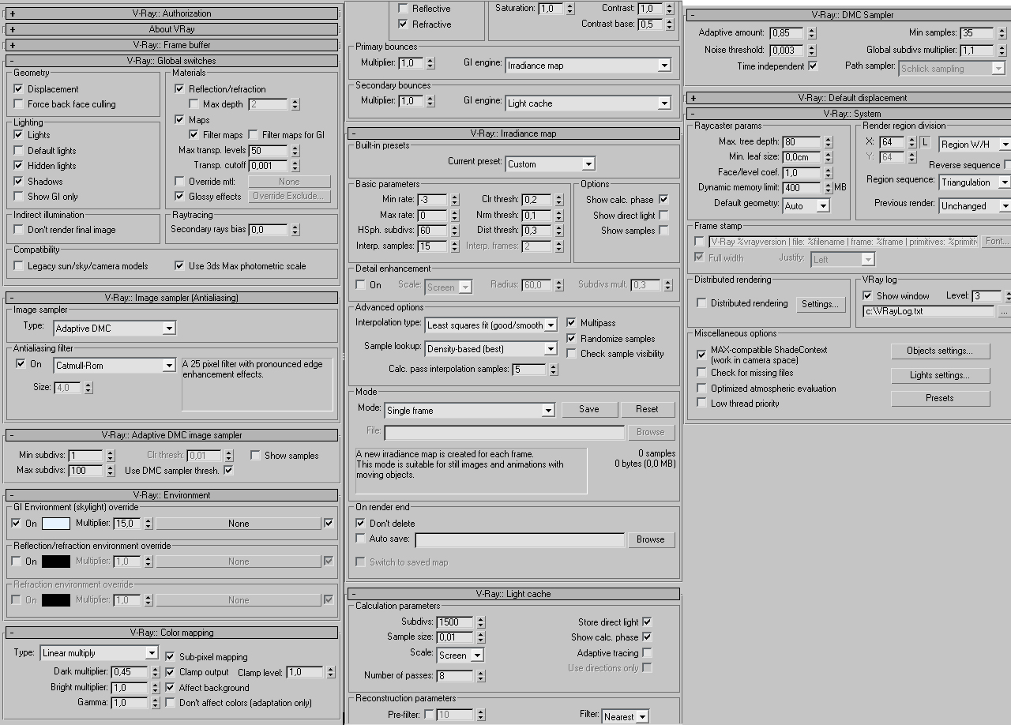The image size is (1011, 725).
Task: Collapse the V-Ray:: Light cache rollout
Action: [x=513, y=594]
